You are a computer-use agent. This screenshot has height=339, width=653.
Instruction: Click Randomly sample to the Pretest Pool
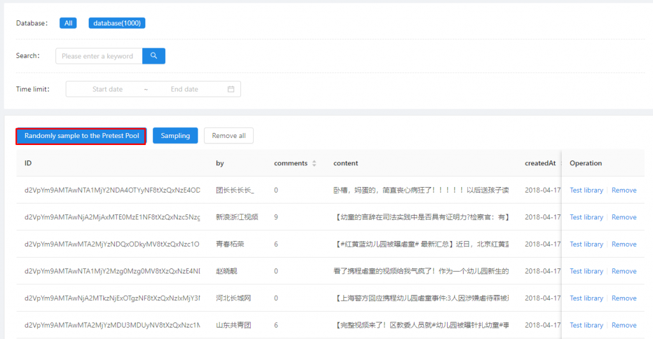point(82,135)
